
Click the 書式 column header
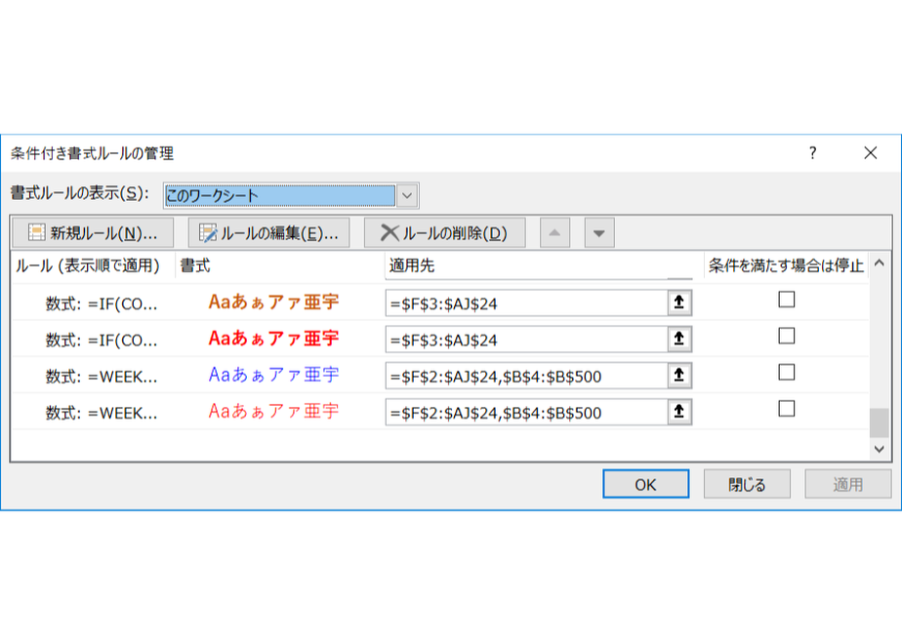pyautogui.click(x=279, y=265)
